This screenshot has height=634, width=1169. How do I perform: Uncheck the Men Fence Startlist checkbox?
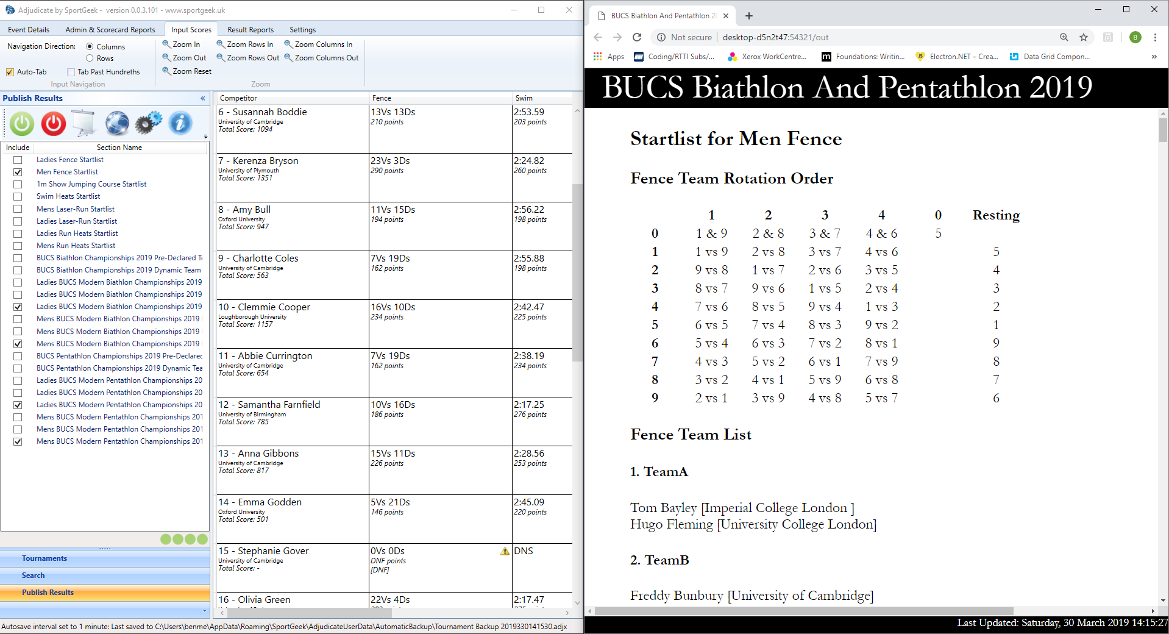tap(18, 172)
